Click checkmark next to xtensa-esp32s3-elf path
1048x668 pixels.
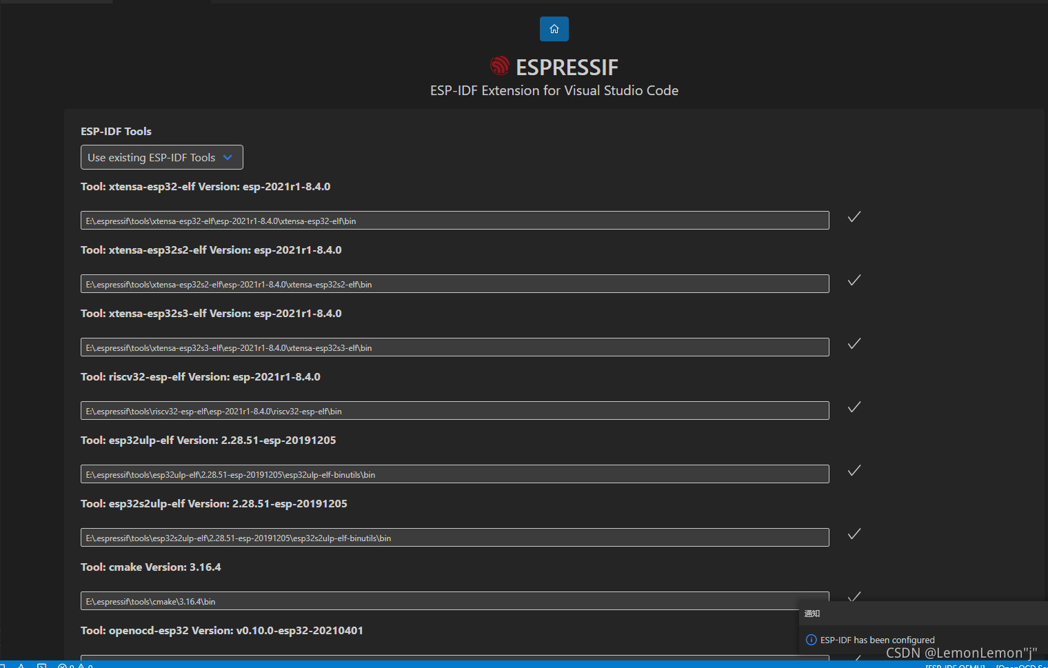[854, 344]
